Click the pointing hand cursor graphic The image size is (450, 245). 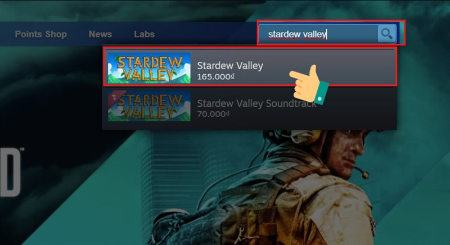(x=309, y=84)
